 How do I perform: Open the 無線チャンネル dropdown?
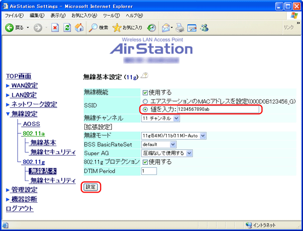click(161, 118)
